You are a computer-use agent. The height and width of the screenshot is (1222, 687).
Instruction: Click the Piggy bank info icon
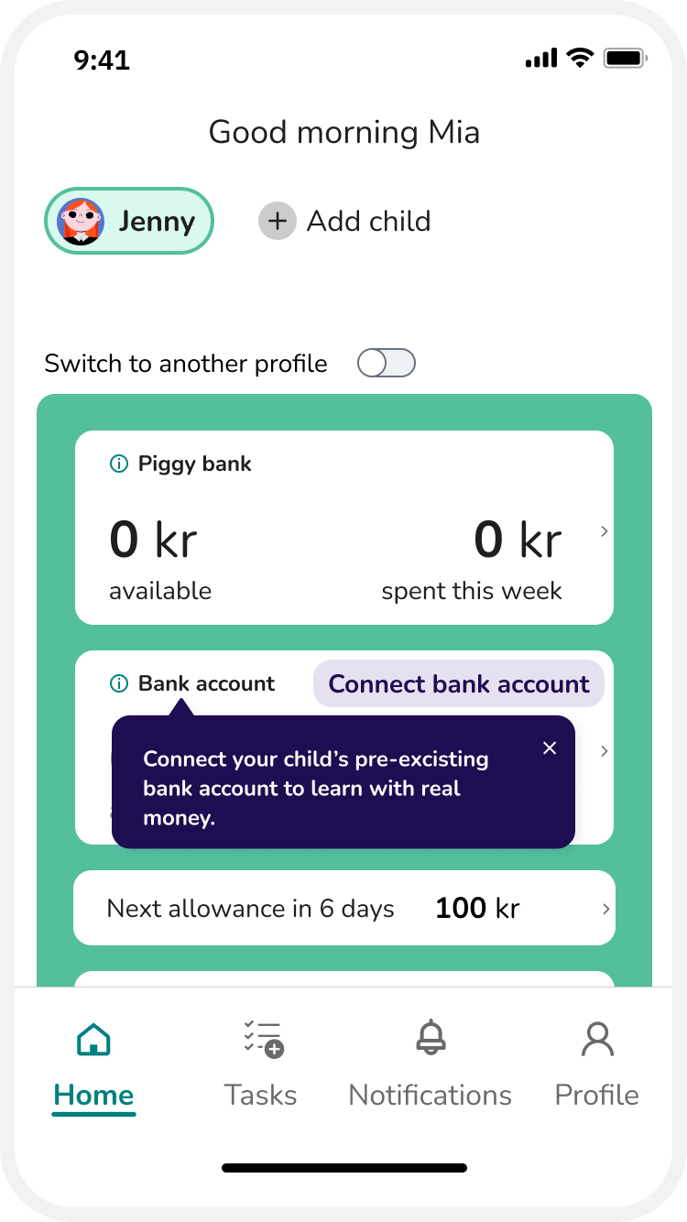click(x=118, y=464)
